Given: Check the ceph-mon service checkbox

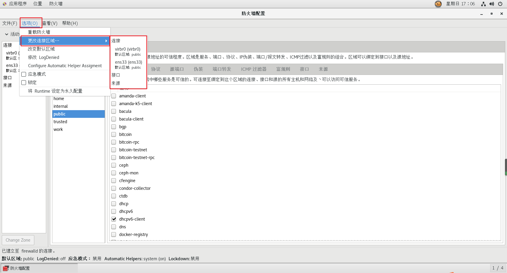Looking at the screenshot, I should (114, 173).
